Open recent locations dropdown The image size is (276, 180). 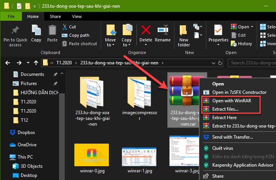click(x=28, y=63)
